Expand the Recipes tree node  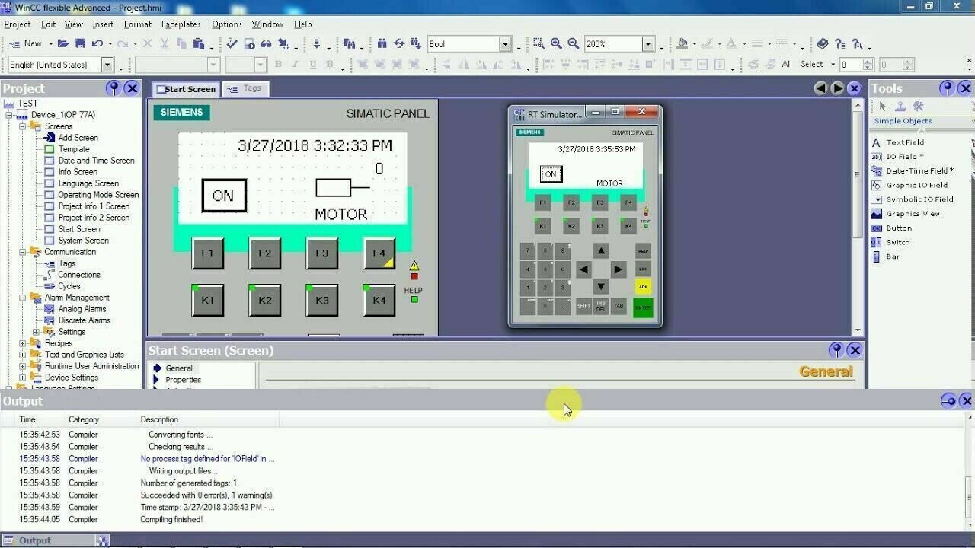coord(24,343)
